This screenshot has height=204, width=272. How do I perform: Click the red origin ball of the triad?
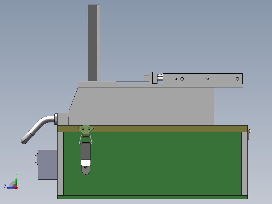pos(16,188)
